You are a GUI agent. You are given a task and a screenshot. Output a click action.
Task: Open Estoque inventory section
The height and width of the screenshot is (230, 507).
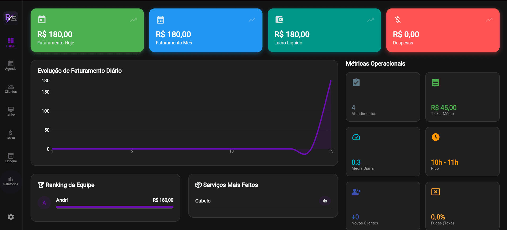click(x=11, y=158)
